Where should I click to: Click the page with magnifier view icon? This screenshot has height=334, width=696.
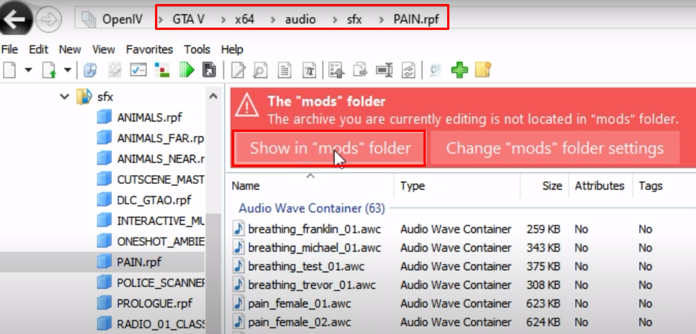tap(260, 70)
